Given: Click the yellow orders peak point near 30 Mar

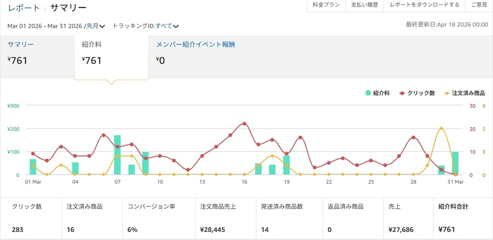Looking at the screenshot, I should click(441, 128).
